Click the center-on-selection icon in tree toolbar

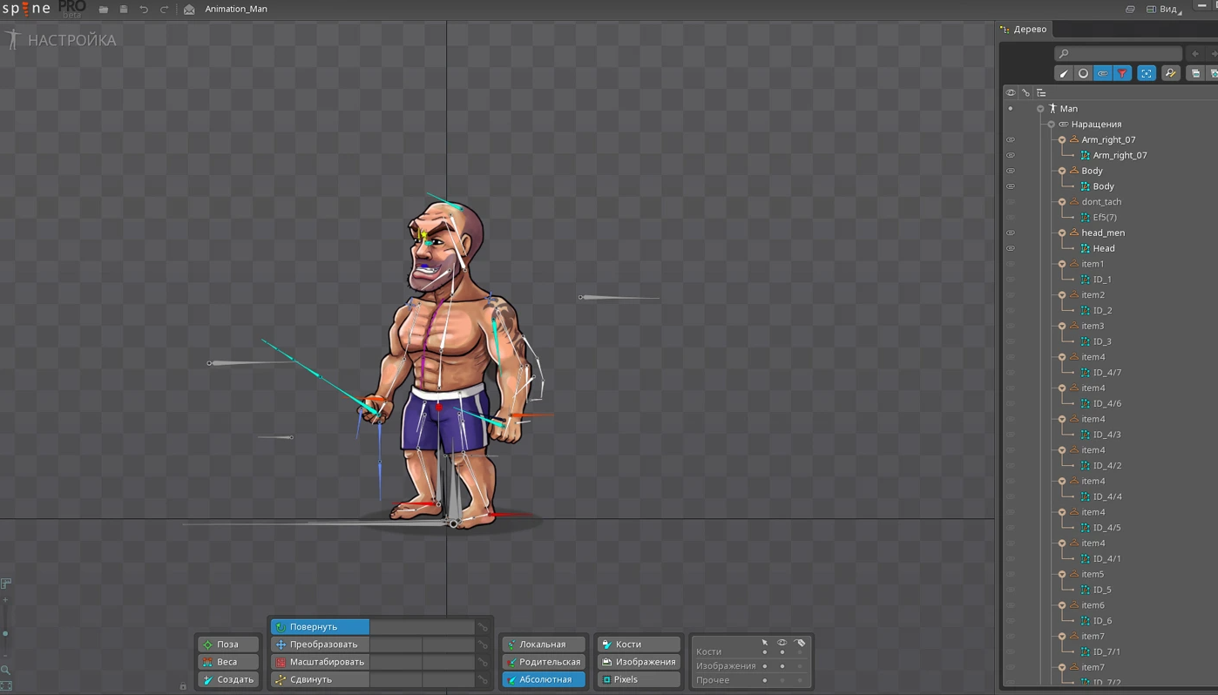coord(1147,74)
